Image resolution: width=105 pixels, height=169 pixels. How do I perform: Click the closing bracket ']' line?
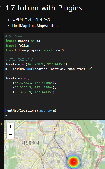pyautogui.click(x=6, y=97)
